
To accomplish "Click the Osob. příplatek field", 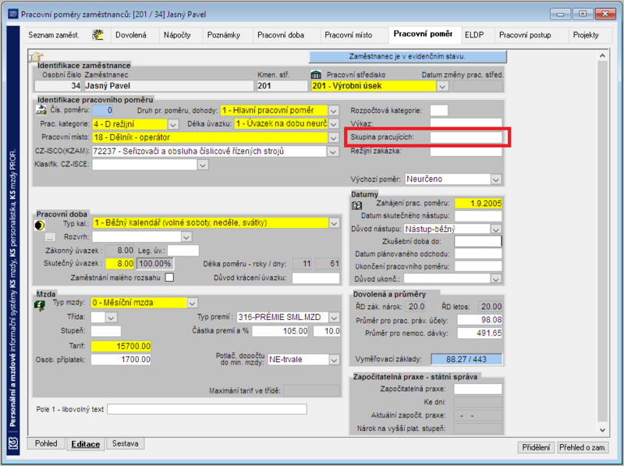I will [x=121, y=360].
